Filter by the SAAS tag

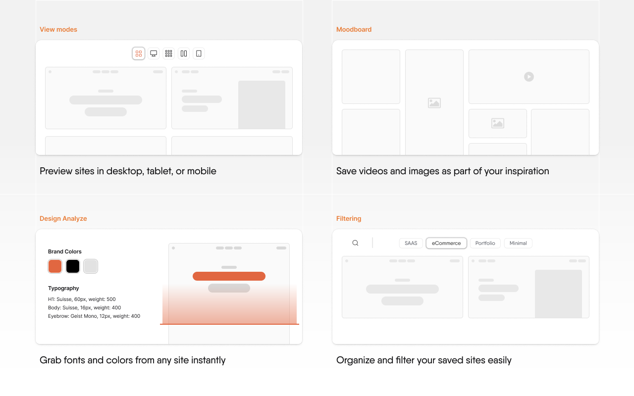coord(411,243)
